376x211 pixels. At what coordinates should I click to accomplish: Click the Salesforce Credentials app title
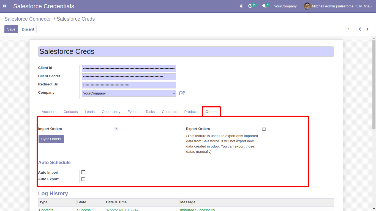tap(44, 6)
